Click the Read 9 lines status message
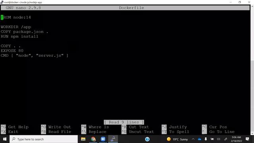The height and width of the screenshot is (143, 254). click(x=124, y=122)
